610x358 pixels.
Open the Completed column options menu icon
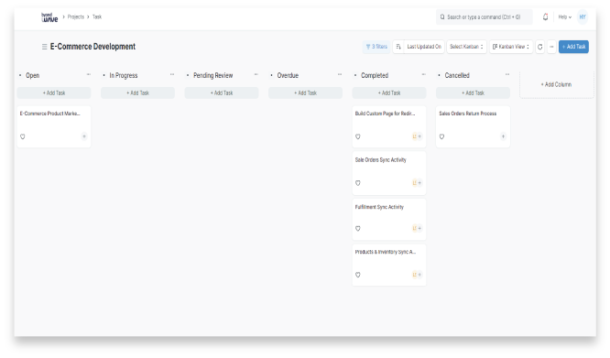point(423,75)
